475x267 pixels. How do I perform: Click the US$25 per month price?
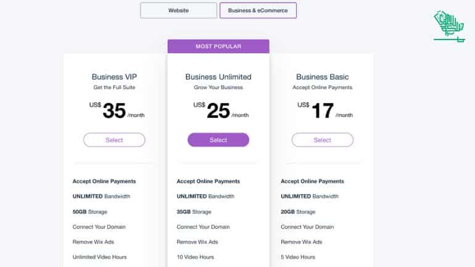pyautogui.click(x=221, y=111)
